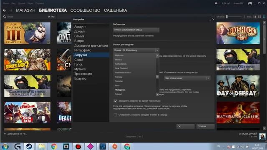
Task: Select the Day of Defeat game tile
Action: pyautogui.click(x=238, y=86)
